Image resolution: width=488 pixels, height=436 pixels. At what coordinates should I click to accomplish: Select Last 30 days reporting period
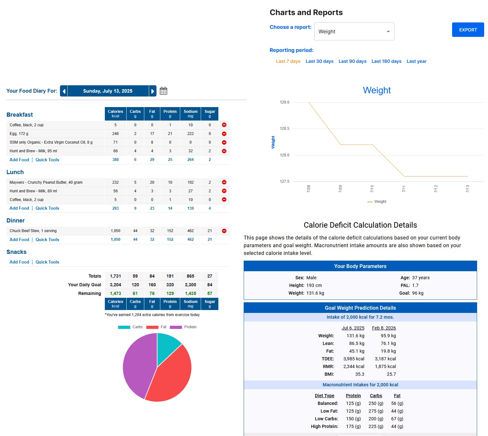coord(319,61)
